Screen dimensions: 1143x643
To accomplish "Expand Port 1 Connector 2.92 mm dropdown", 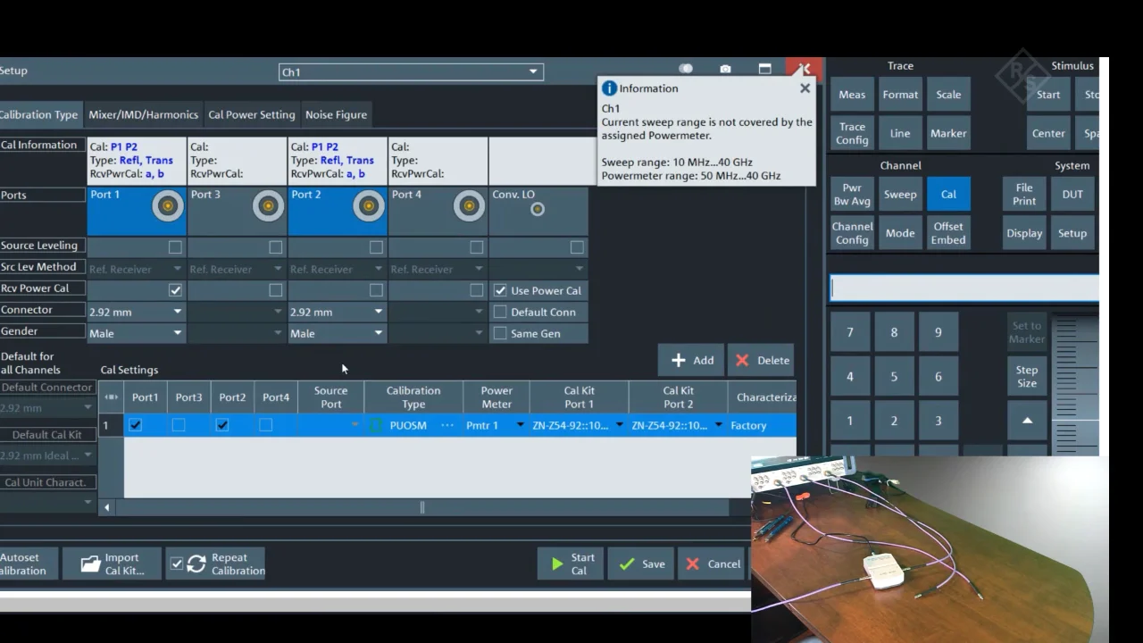I will 177,312.
